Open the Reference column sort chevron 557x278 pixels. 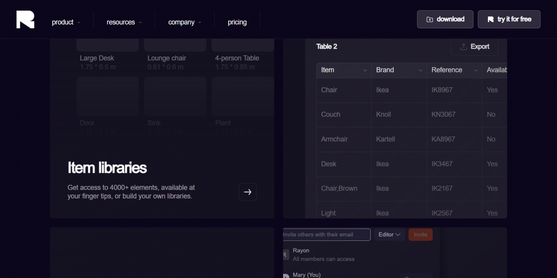pyautogui.click(x=476, y=71)
